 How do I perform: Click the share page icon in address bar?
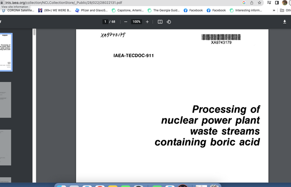coord(251,3)
